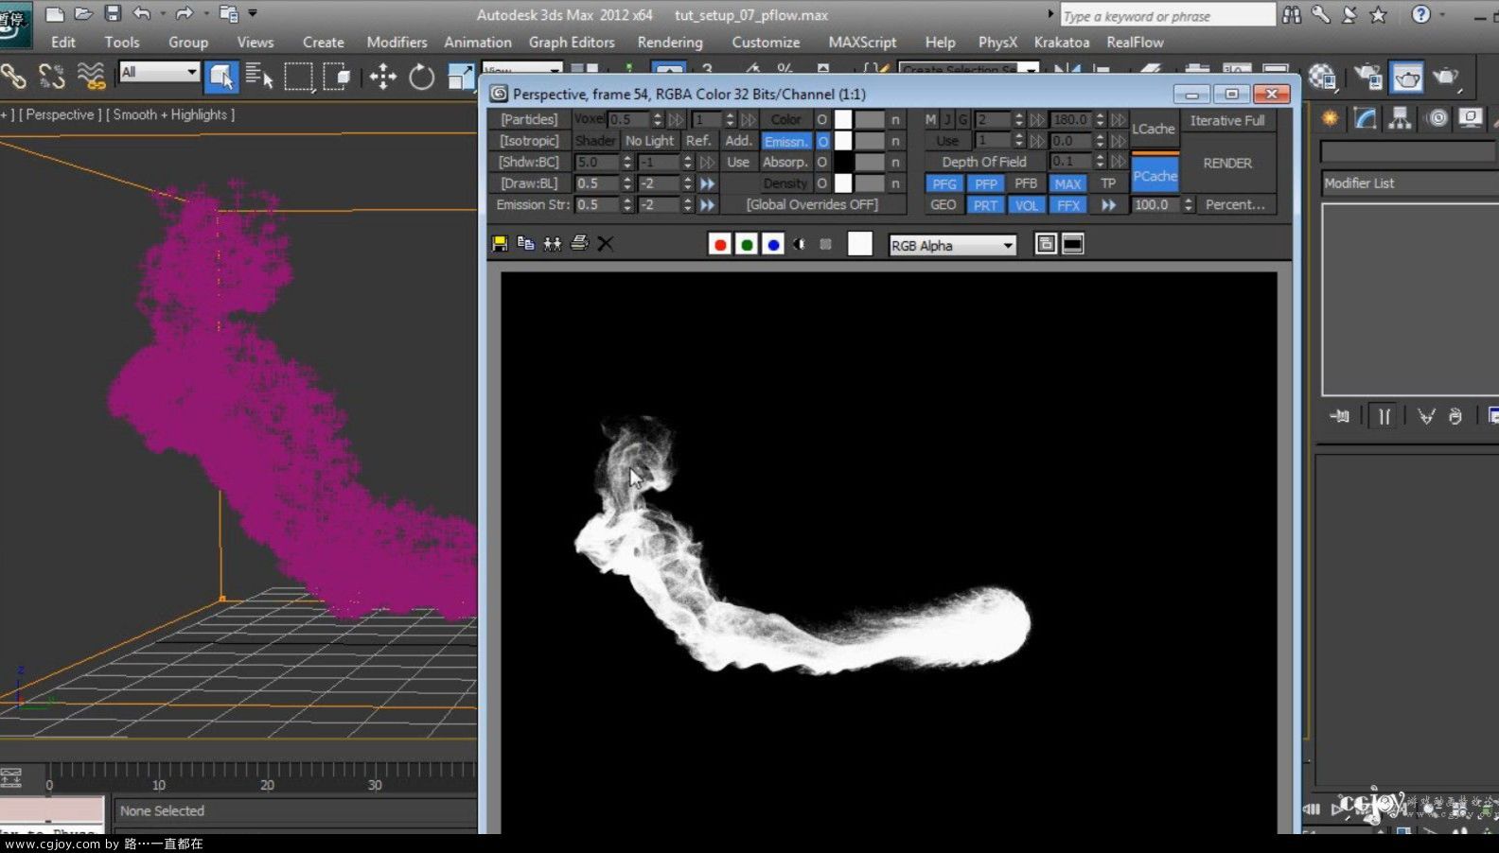Click the Depth Of Field button
The height and width of the screenshot is (853, 1499).
[x=983, y=163]
